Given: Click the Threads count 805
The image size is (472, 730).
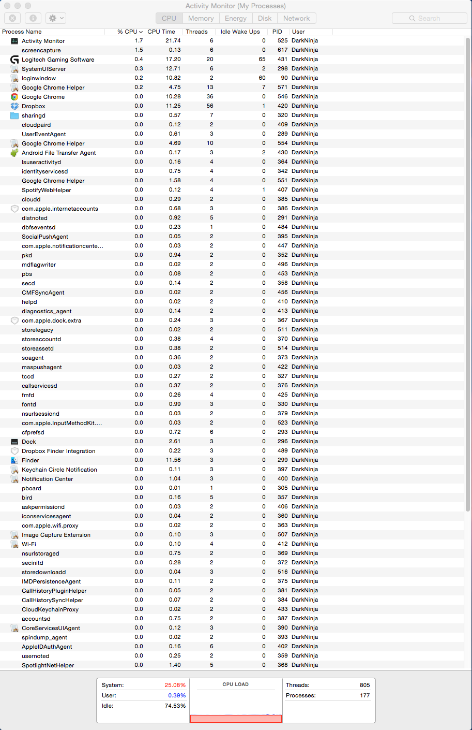Looking at the screenshot, I should pos(365,685).
